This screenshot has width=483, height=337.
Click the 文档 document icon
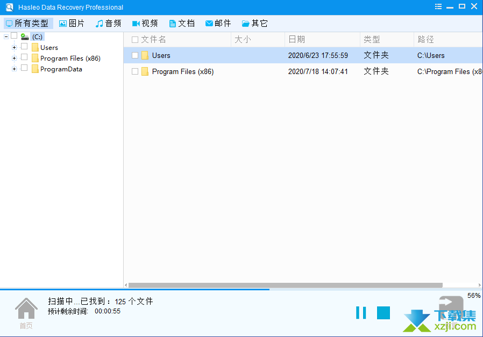(x=173, y=24)
